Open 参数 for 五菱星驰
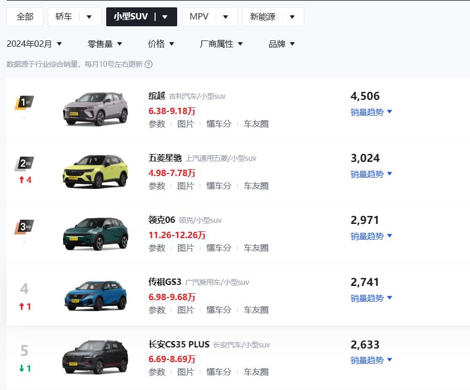Screen dimensions: 470x390 click(157, 186)
